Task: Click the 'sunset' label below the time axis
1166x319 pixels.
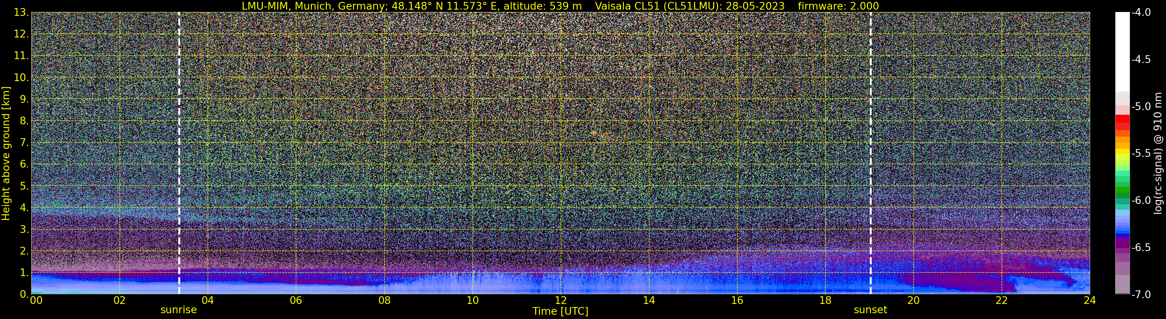Action: 871,310
